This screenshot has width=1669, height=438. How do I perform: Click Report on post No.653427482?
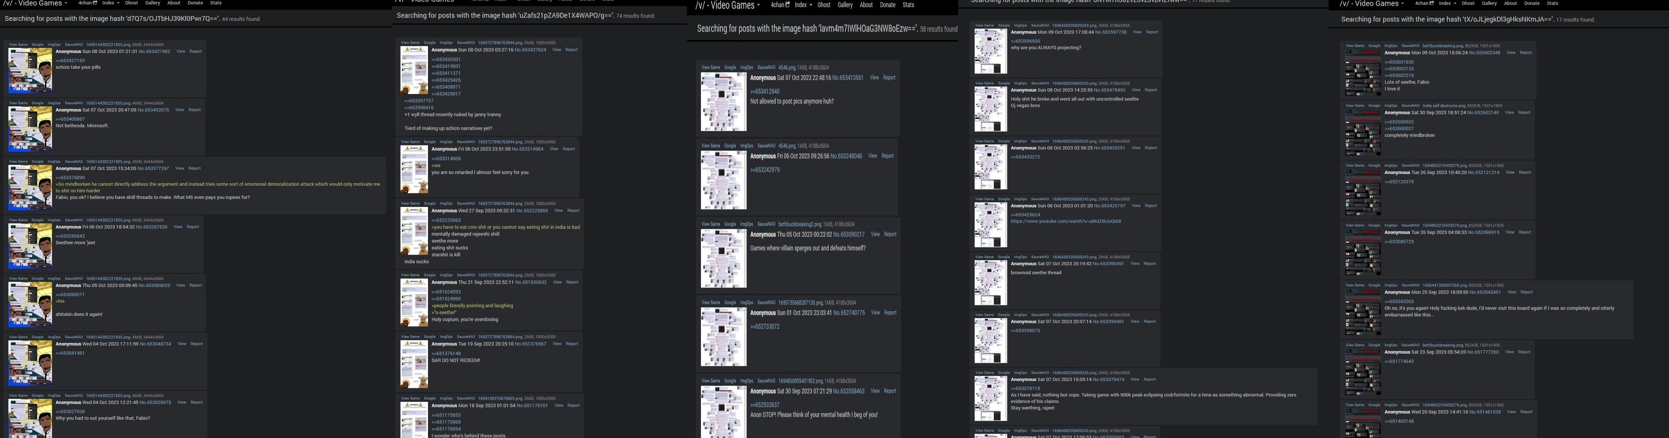(x=195, y=52)
